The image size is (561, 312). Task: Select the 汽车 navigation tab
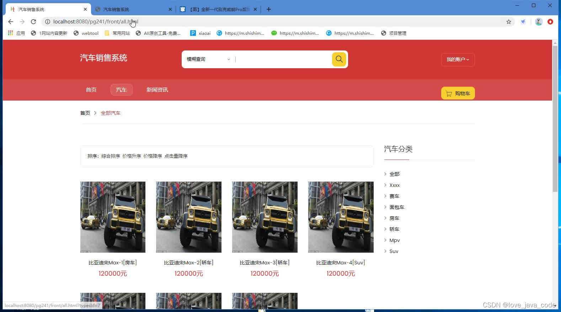point(121,90)
